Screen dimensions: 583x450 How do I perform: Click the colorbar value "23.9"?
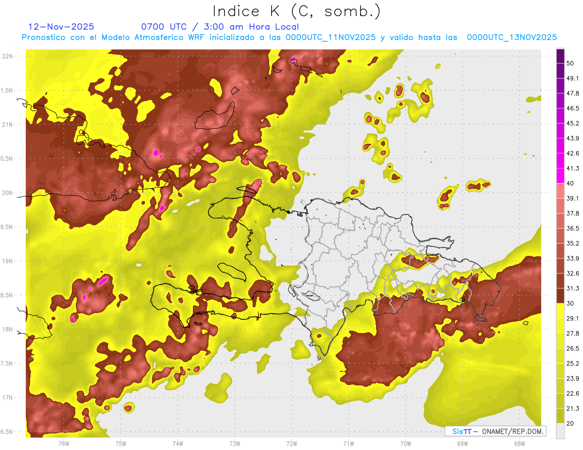573,378
